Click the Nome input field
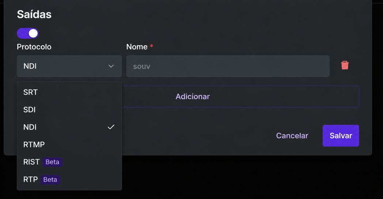This screenshot has width=383, height=199. pyautogui.click(x=228, y=66)
